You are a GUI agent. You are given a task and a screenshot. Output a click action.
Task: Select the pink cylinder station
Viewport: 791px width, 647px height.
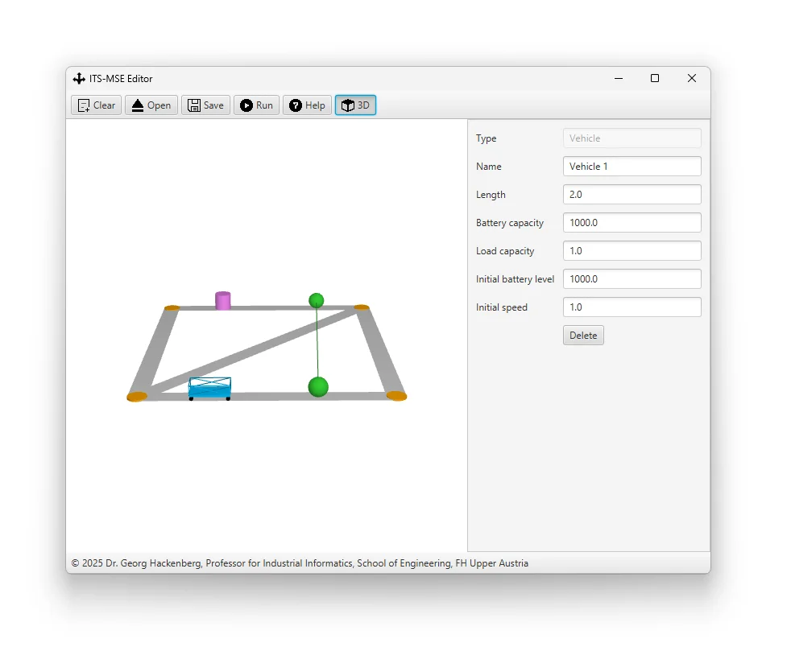[x=223, y=300]
